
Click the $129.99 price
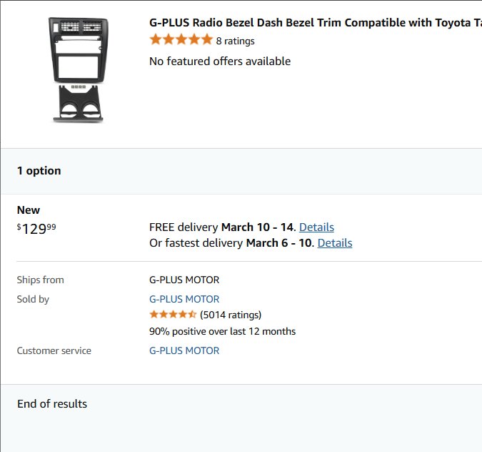click(x=36, y=229)
